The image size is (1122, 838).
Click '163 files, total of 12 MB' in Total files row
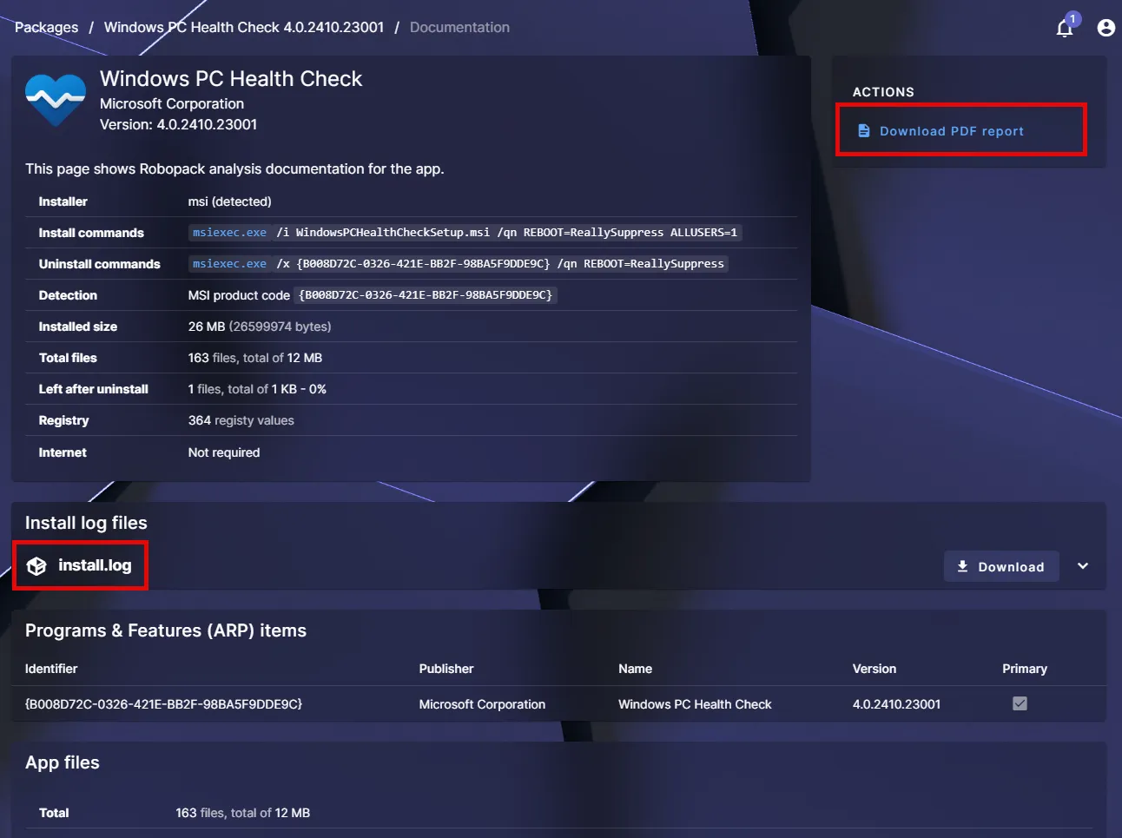coord(255,358)
